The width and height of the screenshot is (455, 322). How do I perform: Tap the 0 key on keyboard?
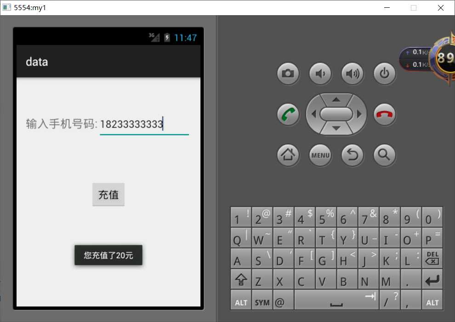pyautogui.click(x=432, y=217)
